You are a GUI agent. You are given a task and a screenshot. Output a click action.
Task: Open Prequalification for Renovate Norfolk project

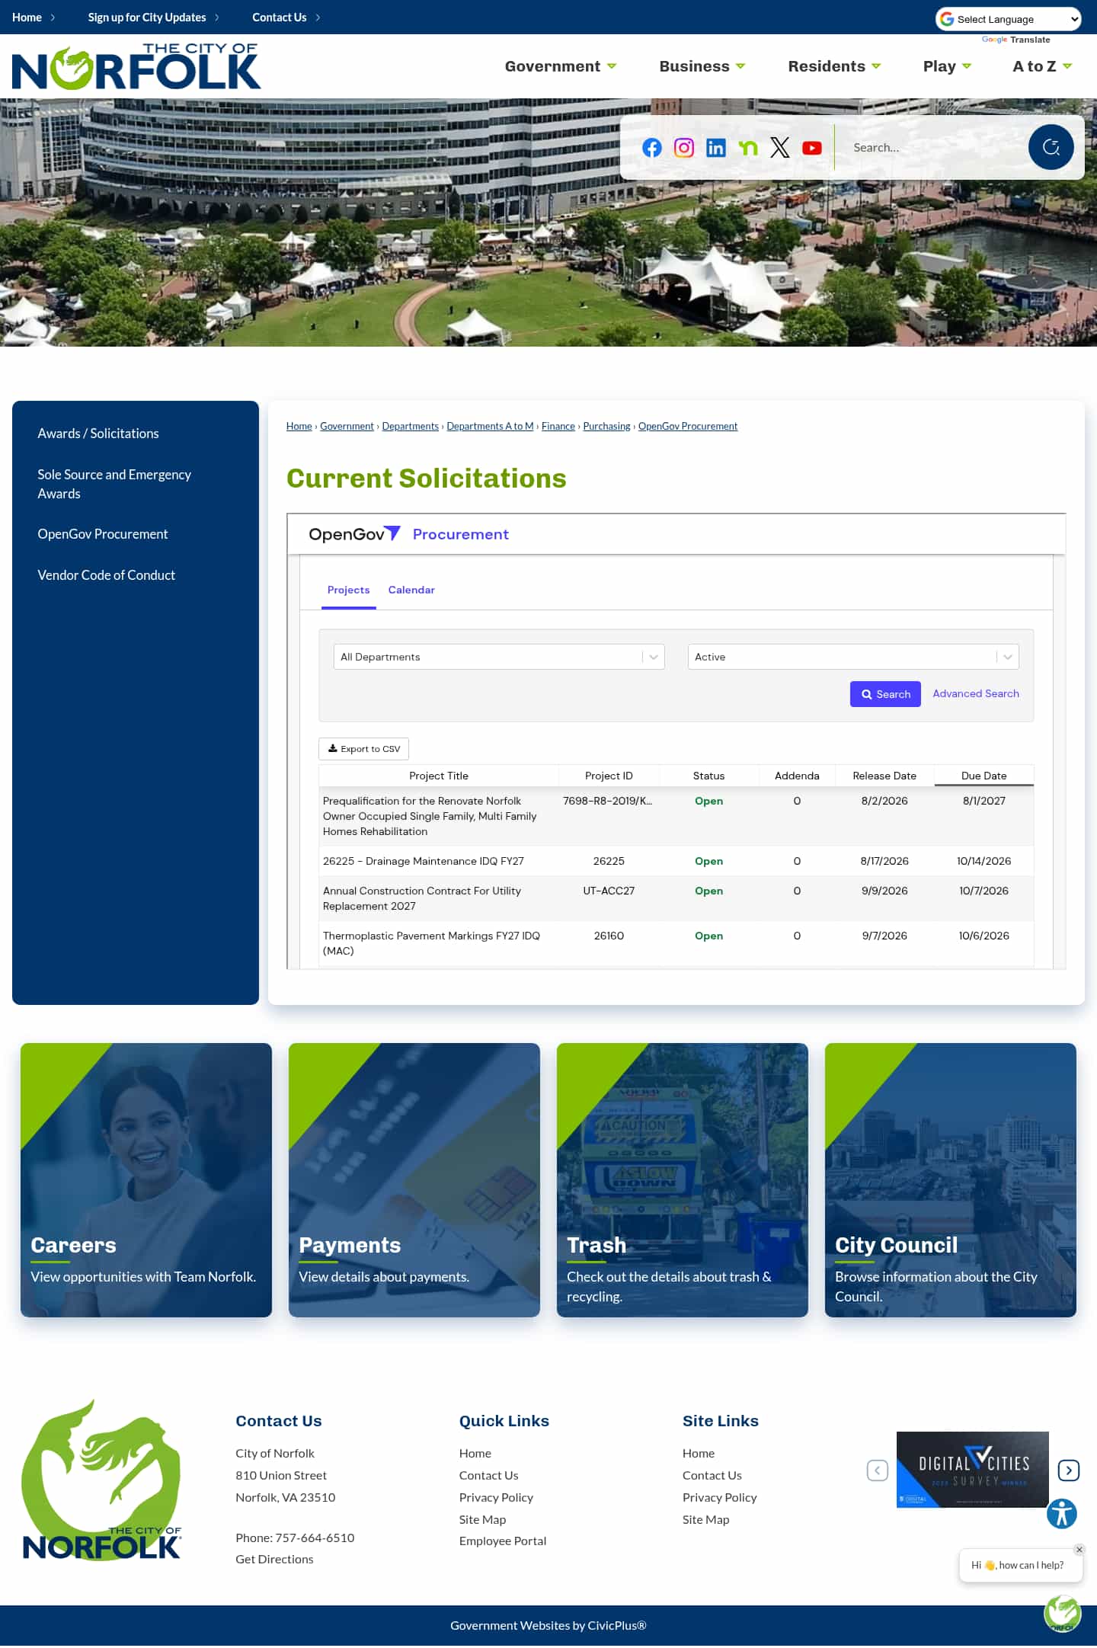pos(430,816)
